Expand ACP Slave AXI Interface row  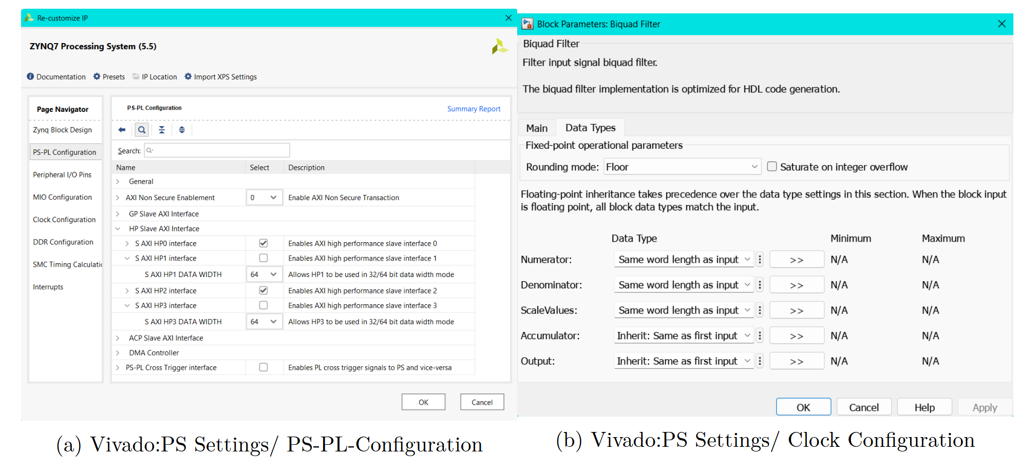tap(118, 338)
